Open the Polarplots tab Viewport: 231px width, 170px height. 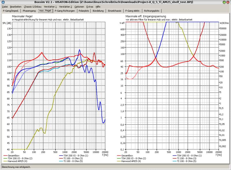coord(84,11)
